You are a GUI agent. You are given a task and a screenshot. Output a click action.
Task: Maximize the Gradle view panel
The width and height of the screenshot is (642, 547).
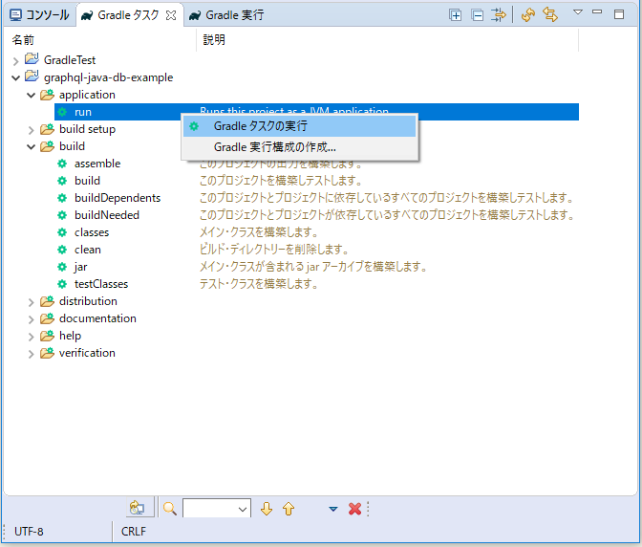(619, 14)
